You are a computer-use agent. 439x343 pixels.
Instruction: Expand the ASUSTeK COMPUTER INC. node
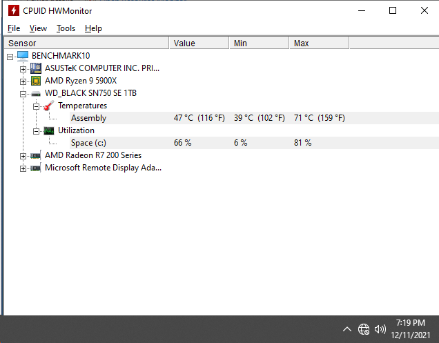(23, 69)
